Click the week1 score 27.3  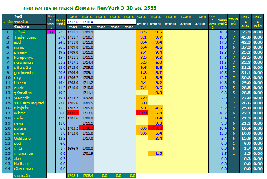pos(61,32)
